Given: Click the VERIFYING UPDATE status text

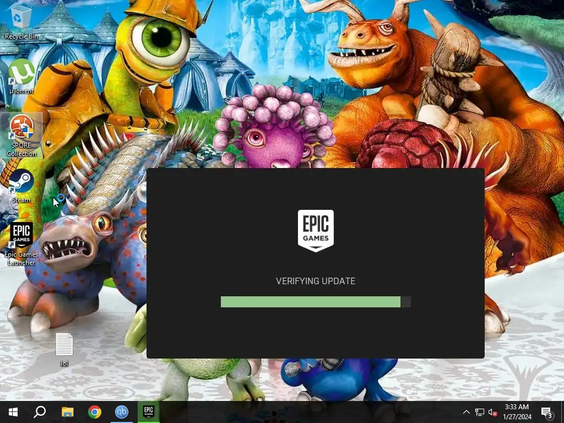Looking at the screenshot, I should point(316,281).
